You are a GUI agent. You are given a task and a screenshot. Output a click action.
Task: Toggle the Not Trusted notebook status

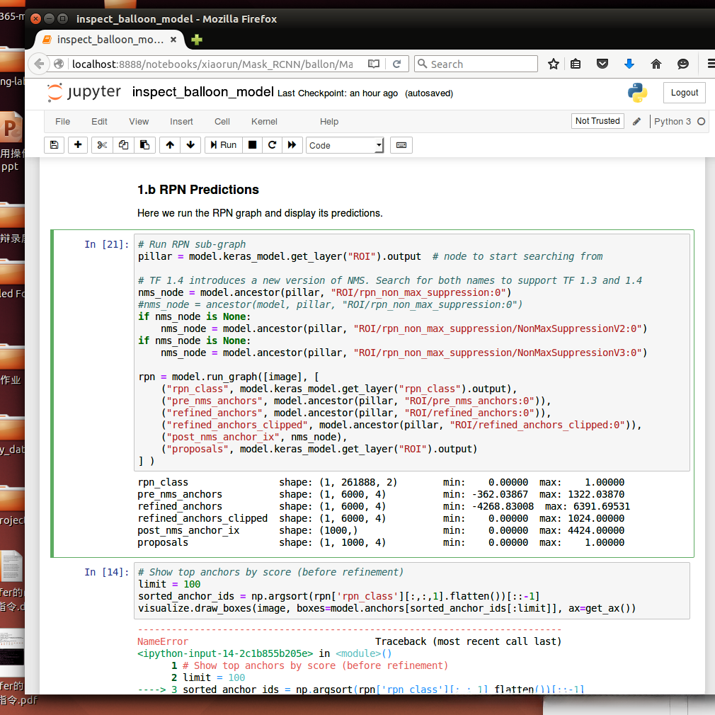pos(597,121)
